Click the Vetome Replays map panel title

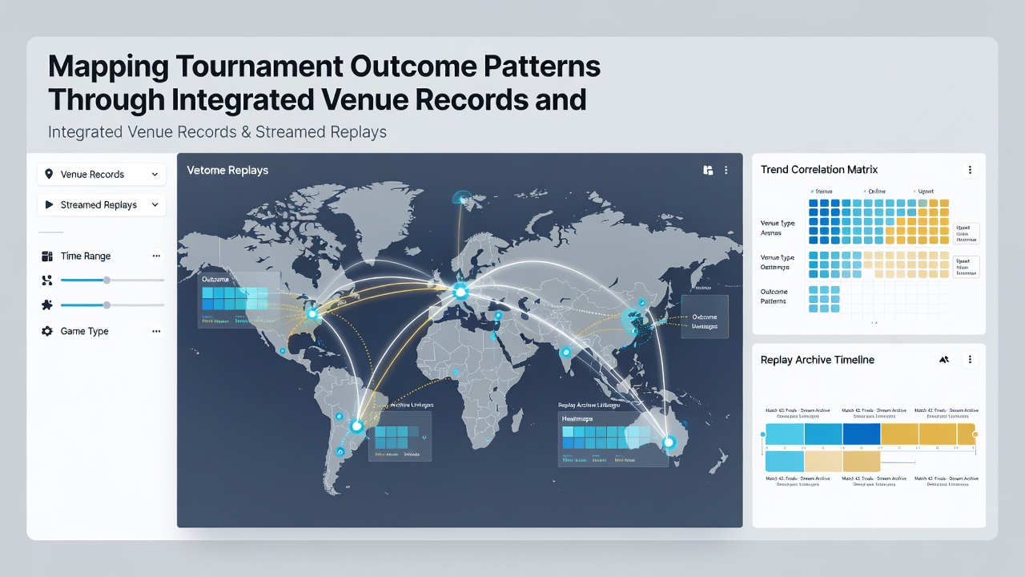[227, 170]
